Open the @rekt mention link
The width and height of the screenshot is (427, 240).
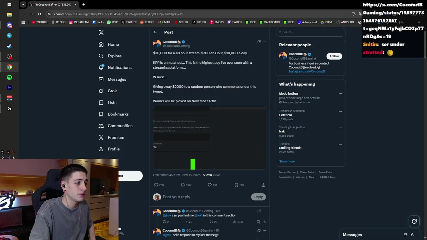pyautogui.click(x=198, y=215)
